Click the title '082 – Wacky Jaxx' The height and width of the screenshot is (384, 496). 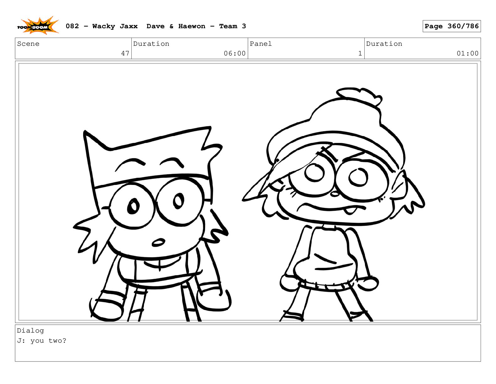[102, 26]
